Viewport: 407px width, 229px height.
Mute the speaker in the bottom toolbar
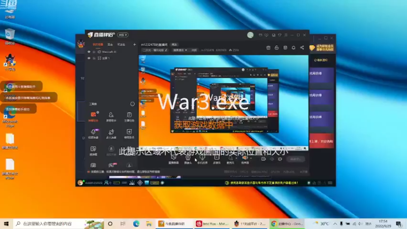point(245,158)
